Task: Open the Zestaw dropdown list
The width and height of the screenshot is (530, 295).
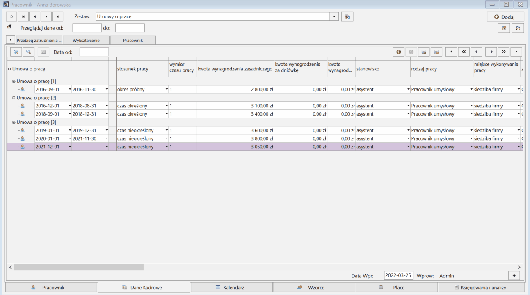Action: pyautogui.click(x=334, y=17)
